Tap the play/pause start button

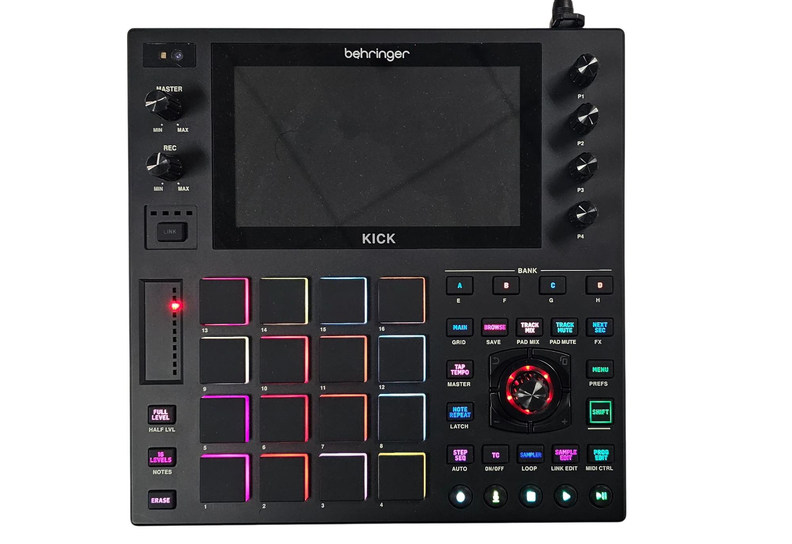pyautogui.click(x=601, y=496)
